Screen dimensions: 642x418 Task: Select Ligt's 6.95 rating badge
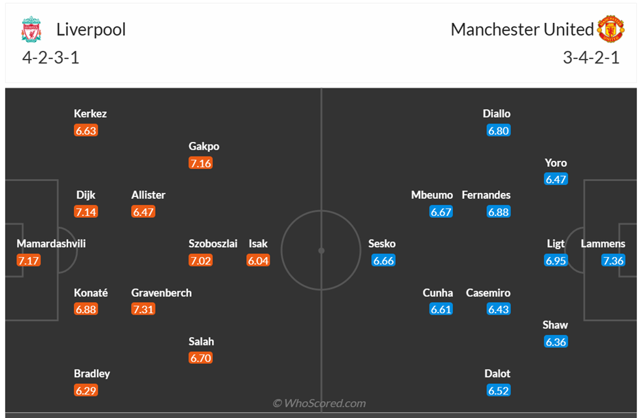(556, 260)
